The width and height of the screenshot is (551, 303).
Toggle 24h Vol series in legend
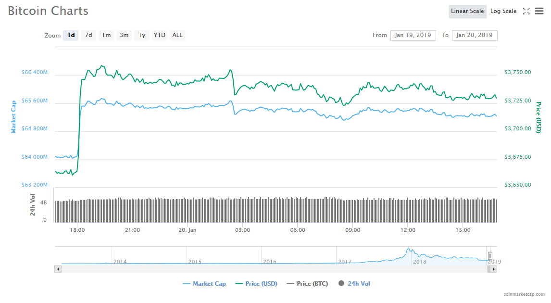point(354,284)
